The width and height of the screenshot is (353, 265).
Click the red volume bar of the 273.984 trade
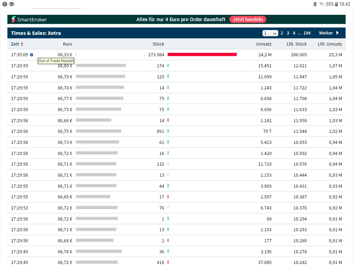point(202,54)
